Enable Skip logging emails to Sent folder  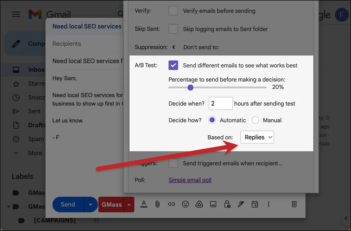point(173,29)
